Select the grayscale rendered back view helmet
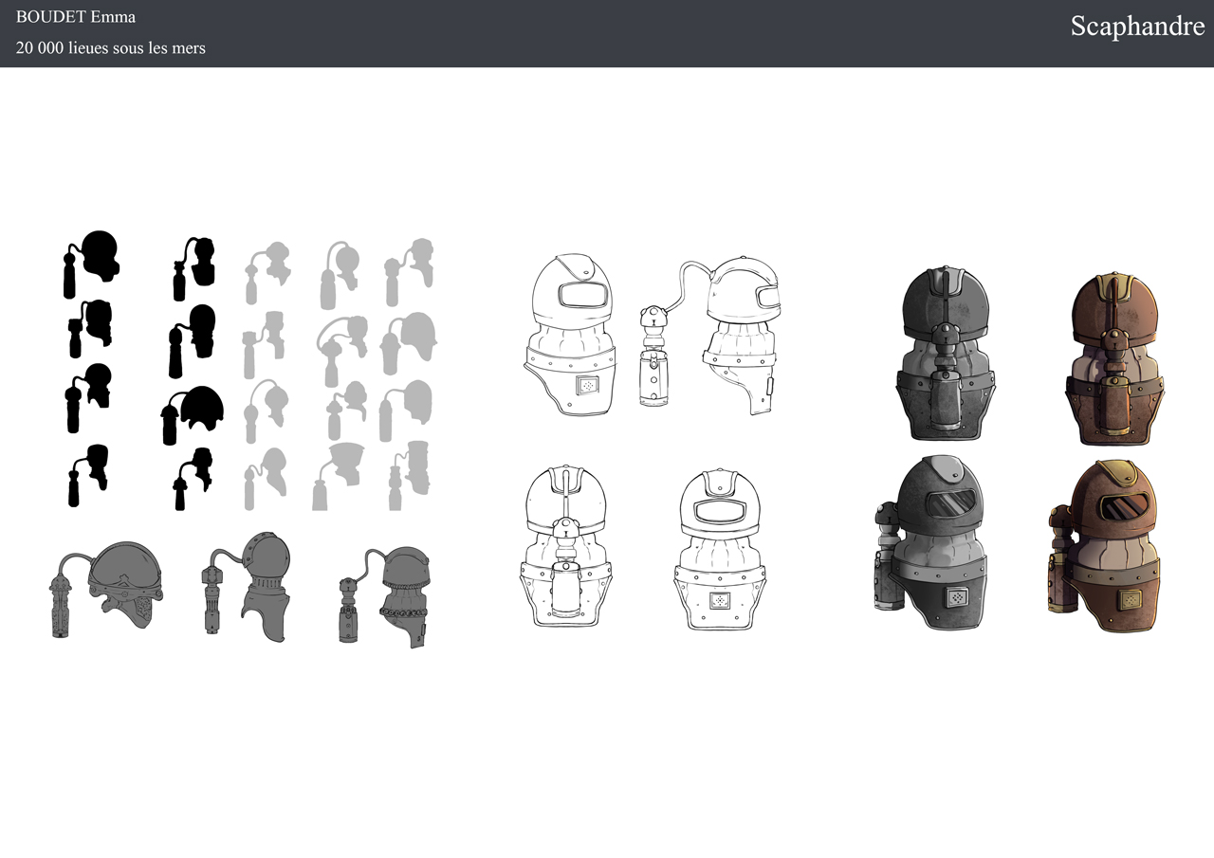 coord(945,355)
